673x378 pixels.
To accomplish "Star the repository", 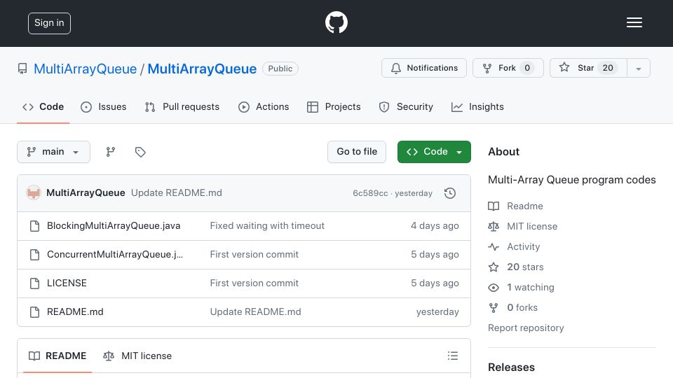I will click(x=588, y=68).
